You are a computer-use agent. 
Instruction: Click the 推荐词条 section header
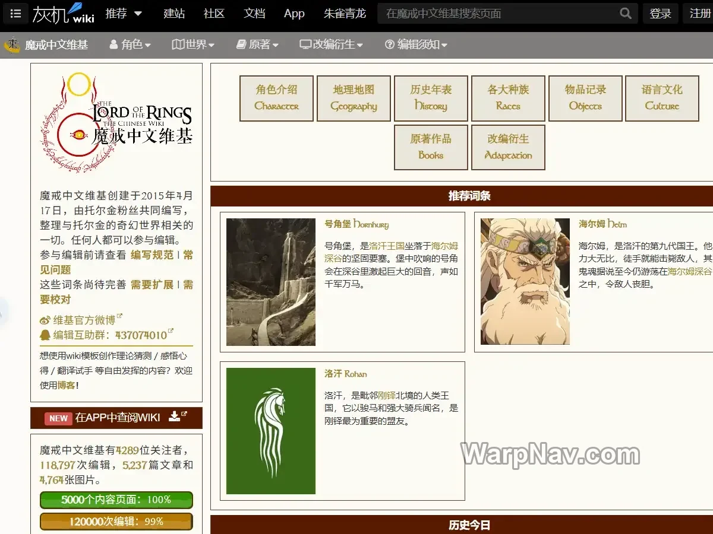[469, 196]
